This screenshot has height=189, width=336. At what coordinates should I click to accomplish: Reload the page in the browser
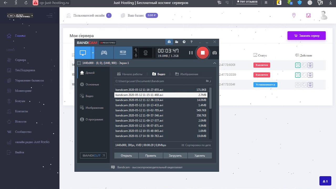tap(26, 3)
